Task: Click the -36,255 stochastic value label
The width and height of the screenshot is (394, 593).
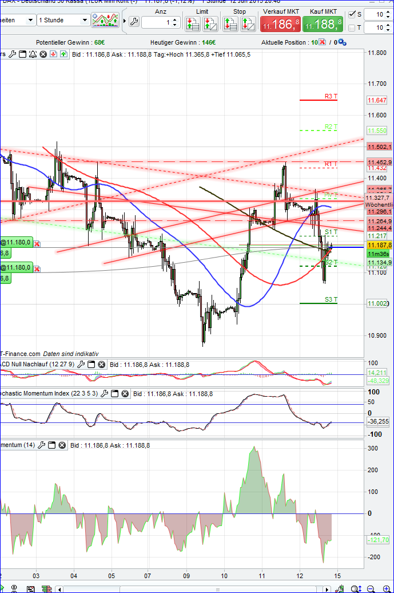Action: [378, 421]
